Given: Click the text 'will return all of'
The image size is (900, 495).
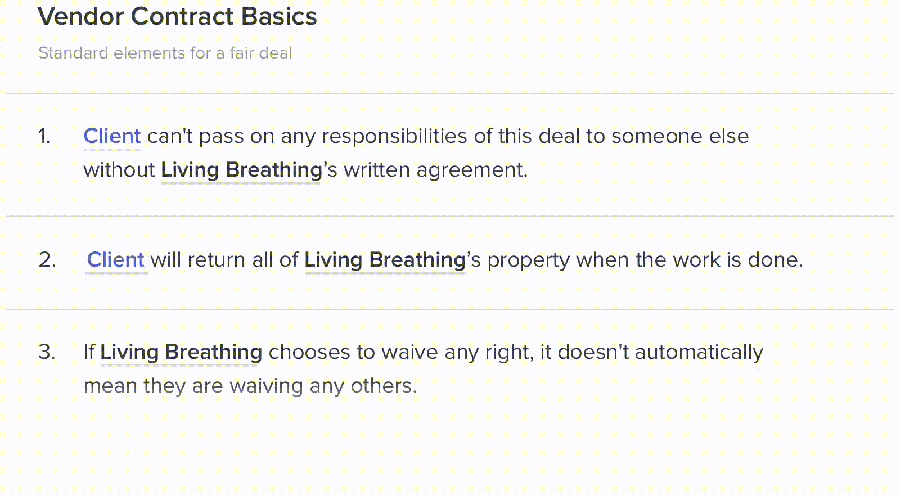Looking at the screenshot, I should click(224, 260).
